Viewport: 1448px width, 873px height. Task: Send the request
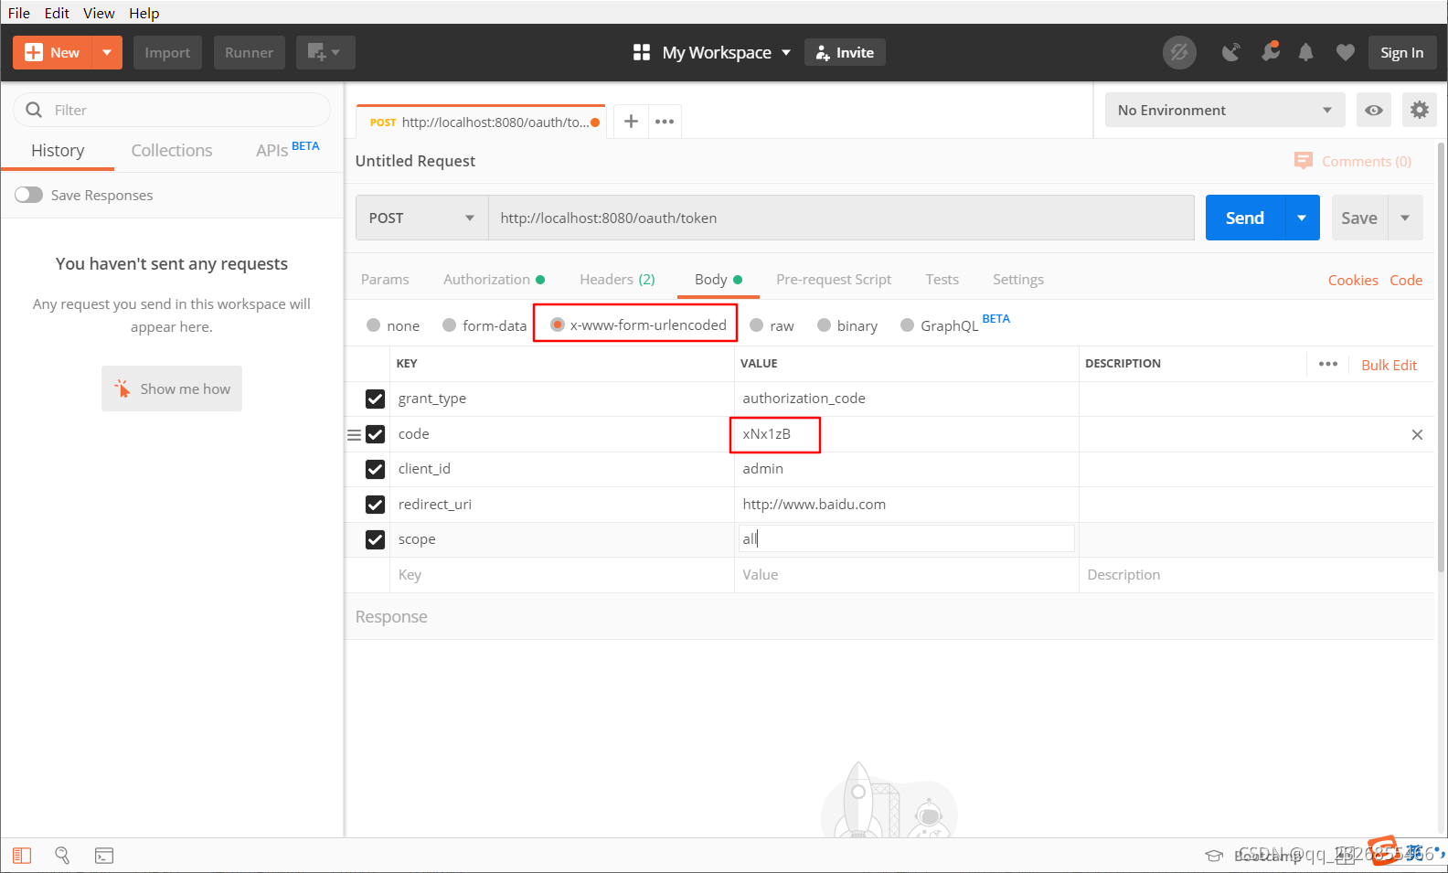tap(1245, 218)
